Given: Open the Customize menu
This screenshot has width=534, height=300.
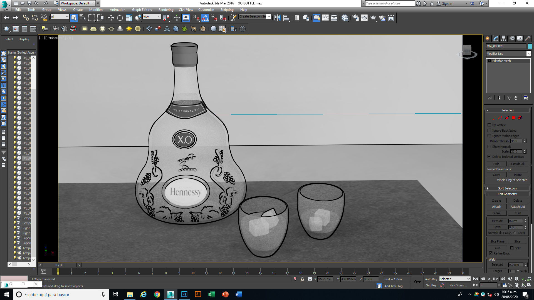Looking at the screenshot, I should coord(206,9).
